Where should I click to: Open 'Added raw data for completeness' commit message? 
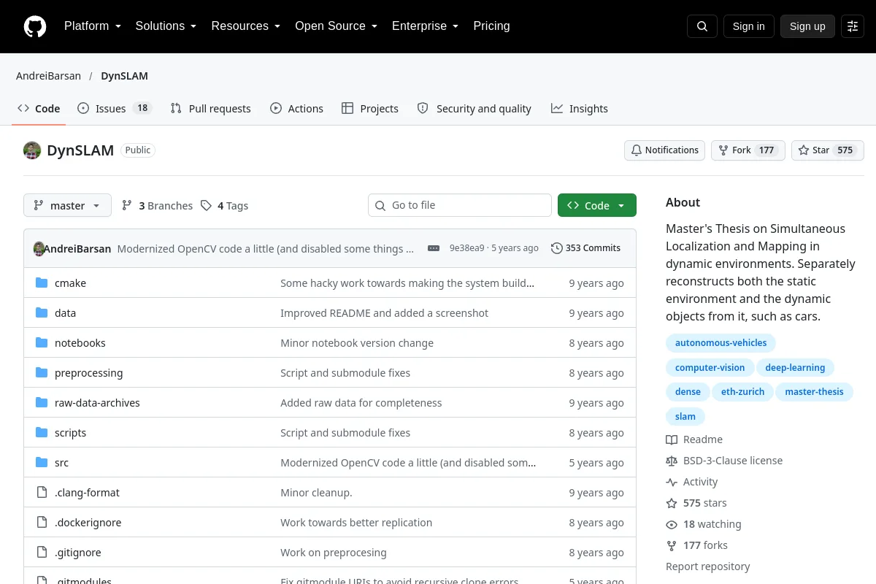coord(361,403)
